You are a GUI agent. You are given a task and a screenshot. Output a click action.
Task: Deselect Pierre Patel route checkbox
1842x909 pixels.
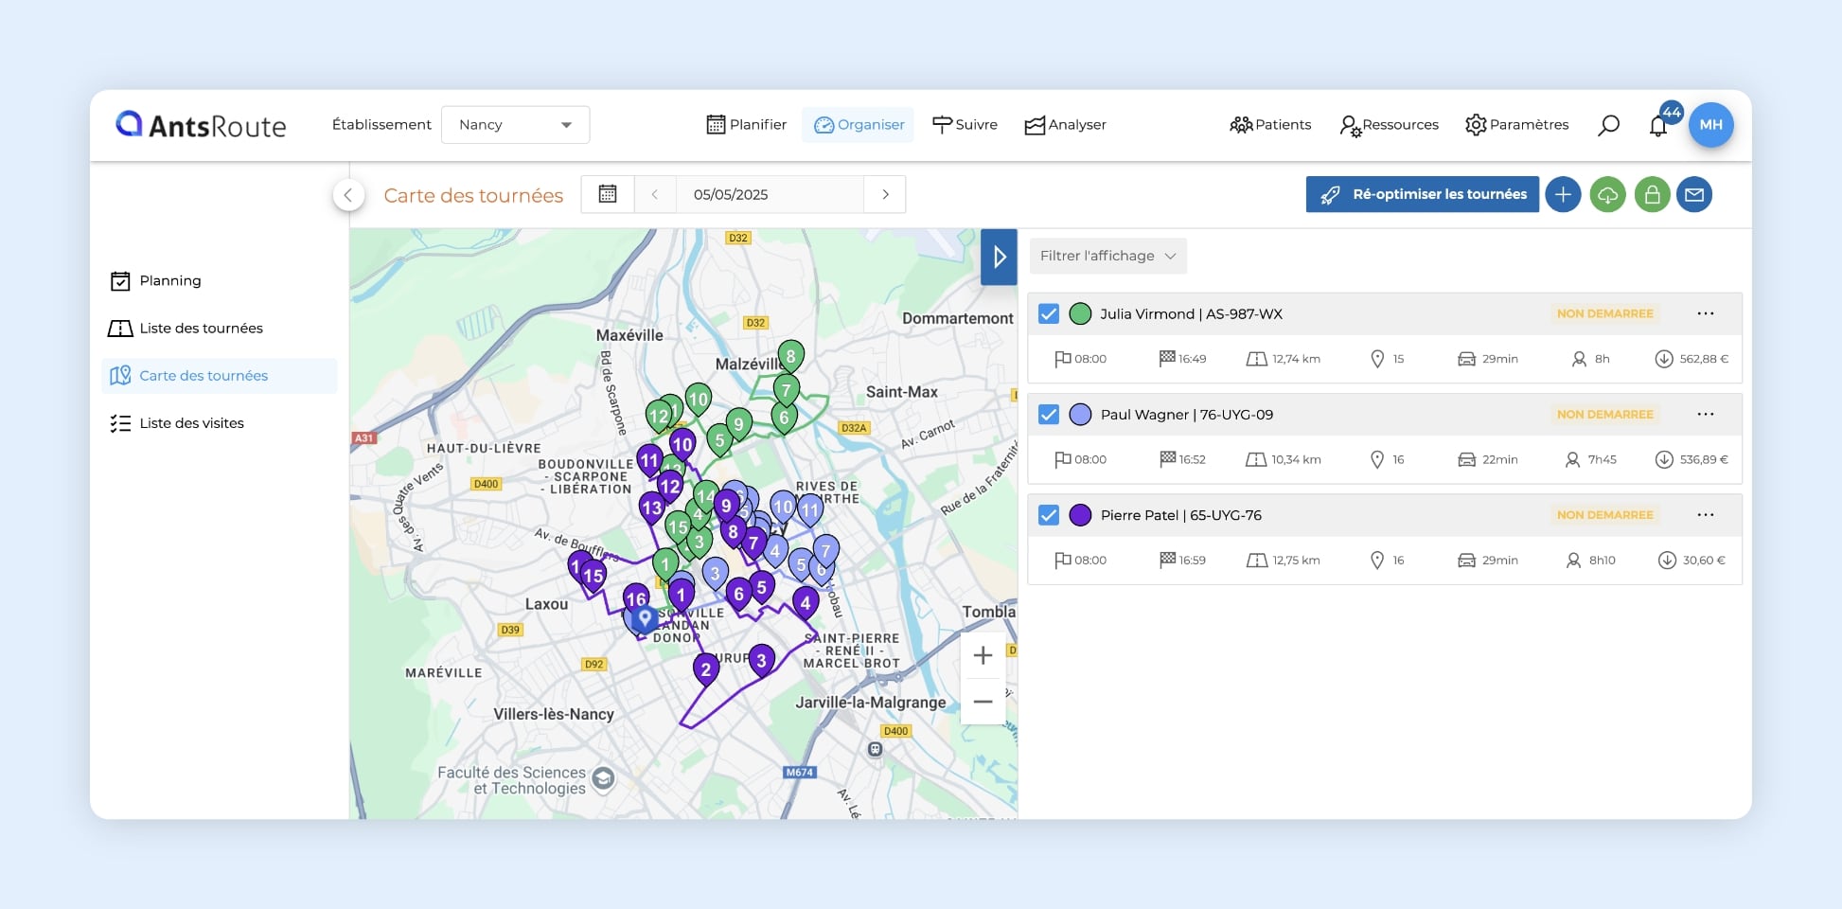pyautogui.click(x=1049, y=515)
